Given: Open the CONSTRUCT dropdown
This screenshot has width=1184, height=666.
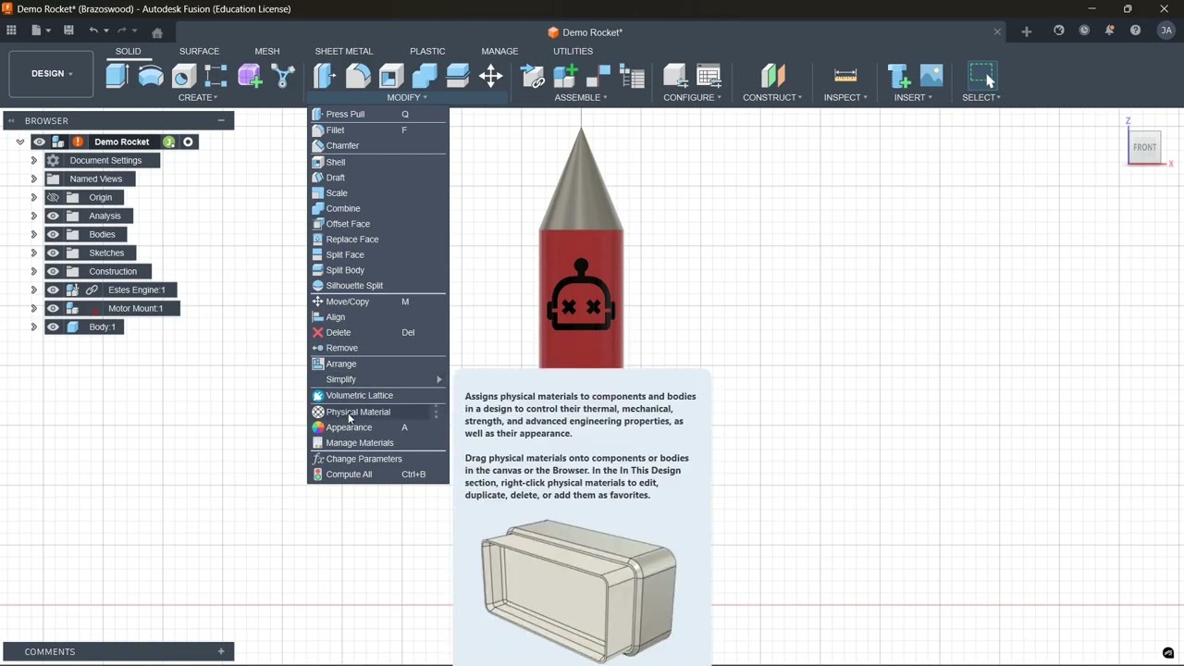Looking at the screenshot, I should coord(772,97).
